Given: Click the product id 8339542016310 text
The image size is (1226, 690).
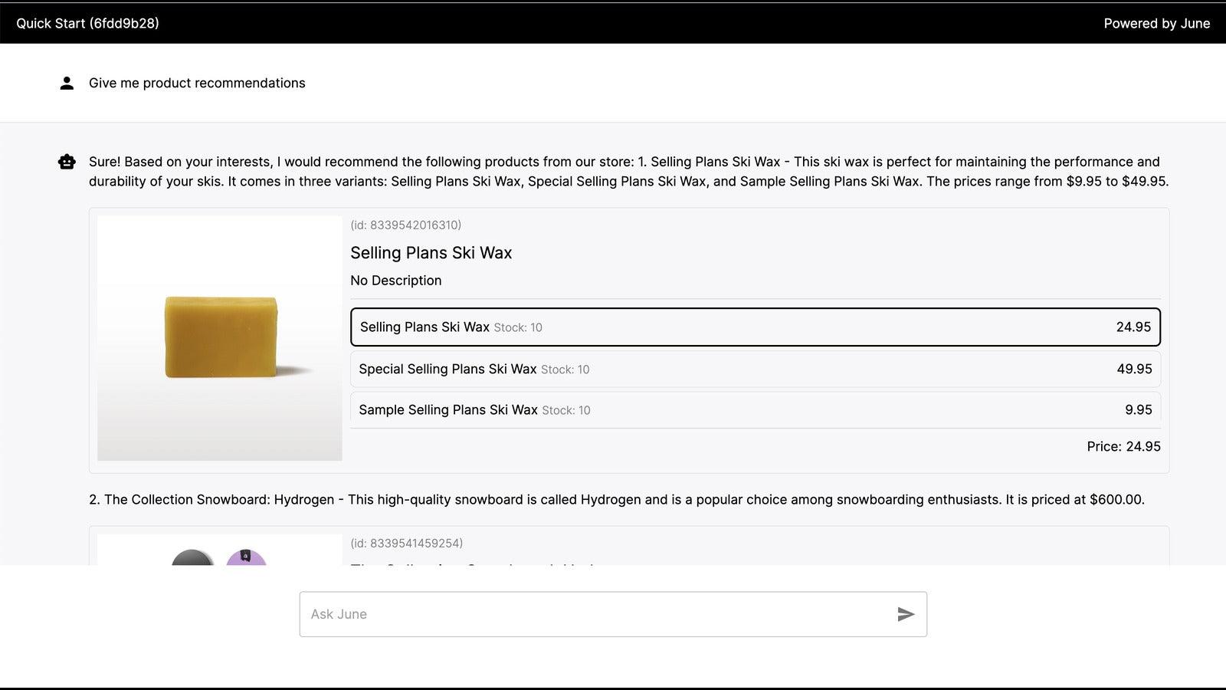Looking at the screenshot, I should click(406, 225).
